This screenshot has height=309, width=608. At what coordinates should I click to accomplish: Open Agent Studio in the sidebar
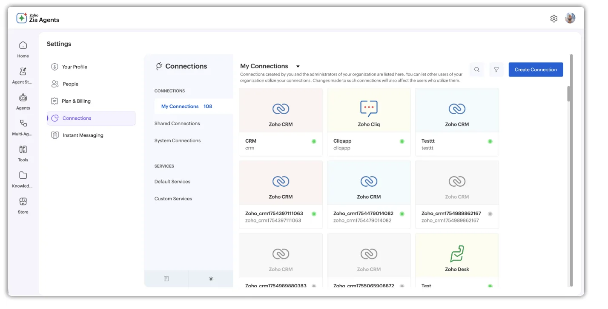[23, 75]
